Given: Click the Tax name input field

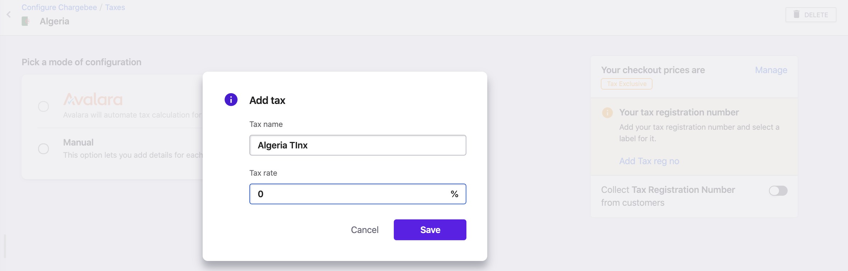Looking at the screenshot, I should [358, 145].
